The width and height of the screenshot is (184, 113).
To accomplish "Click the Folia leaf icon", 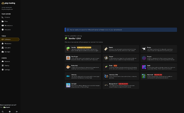I will [x=106, y=67].
